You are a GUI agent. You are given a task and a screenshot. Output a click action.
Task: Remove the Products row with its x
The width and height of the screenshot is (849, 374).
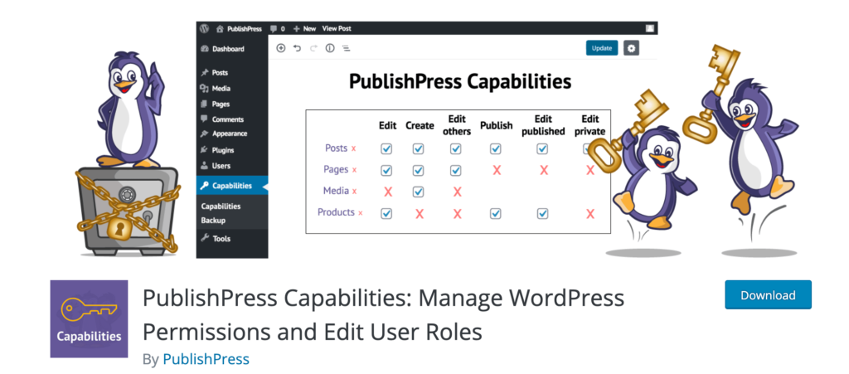tap(361, 213)
